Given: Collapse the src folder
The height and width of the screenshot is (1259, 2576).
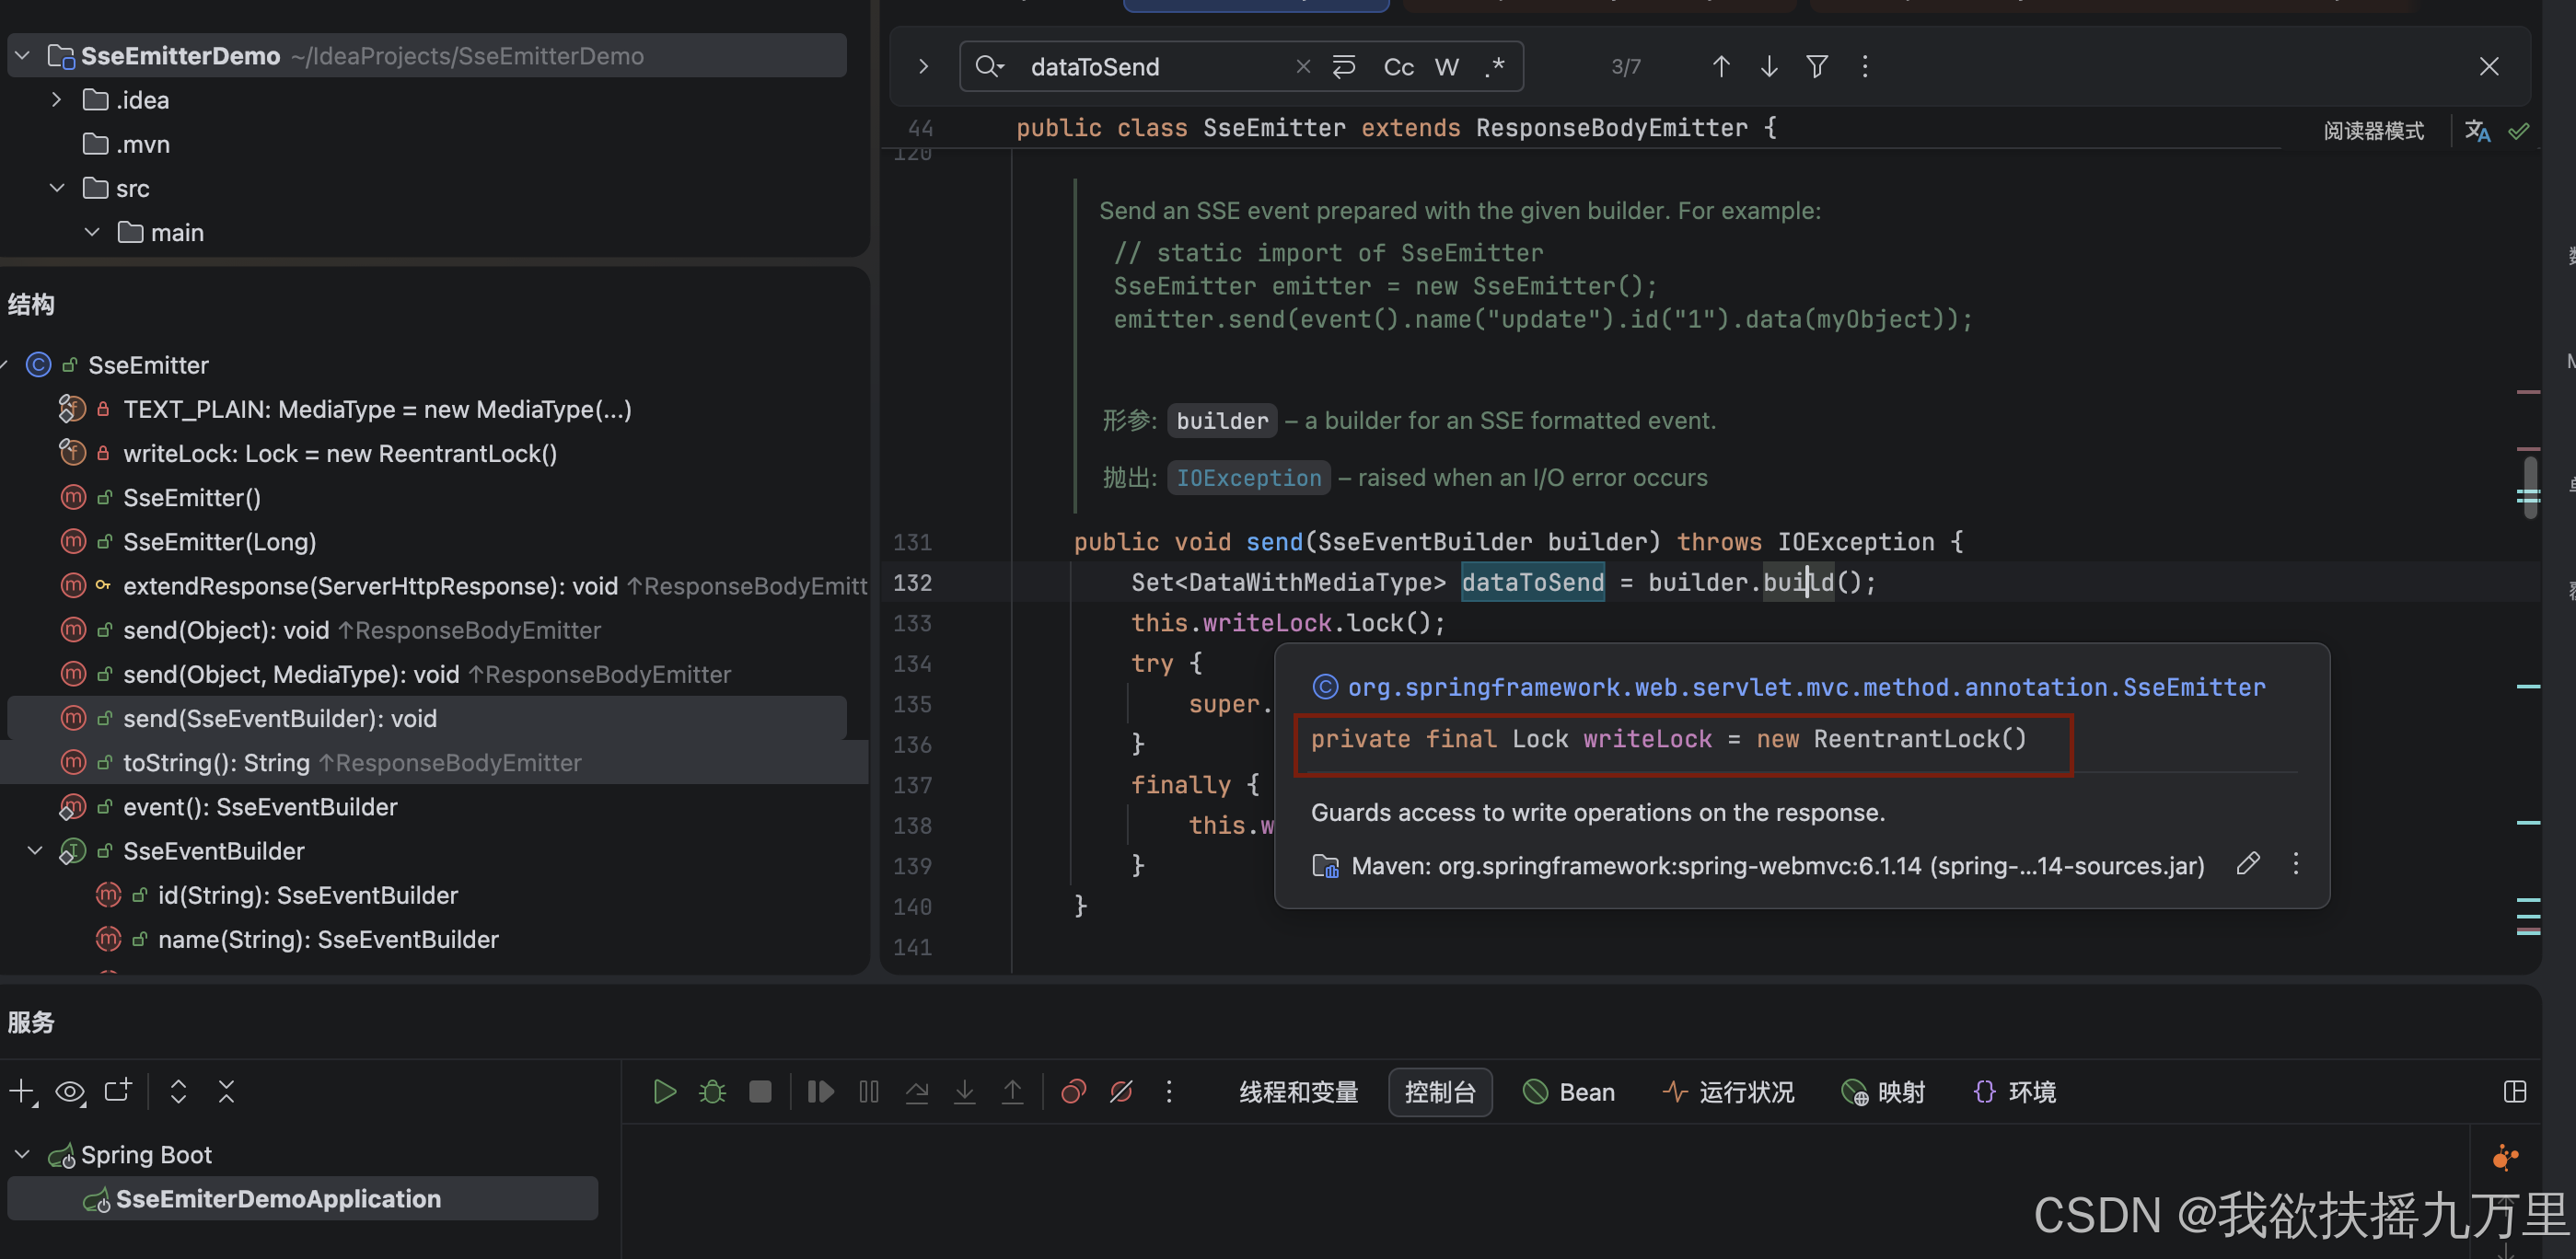Looking at the screenshot, I should click(x=57, y=187).
